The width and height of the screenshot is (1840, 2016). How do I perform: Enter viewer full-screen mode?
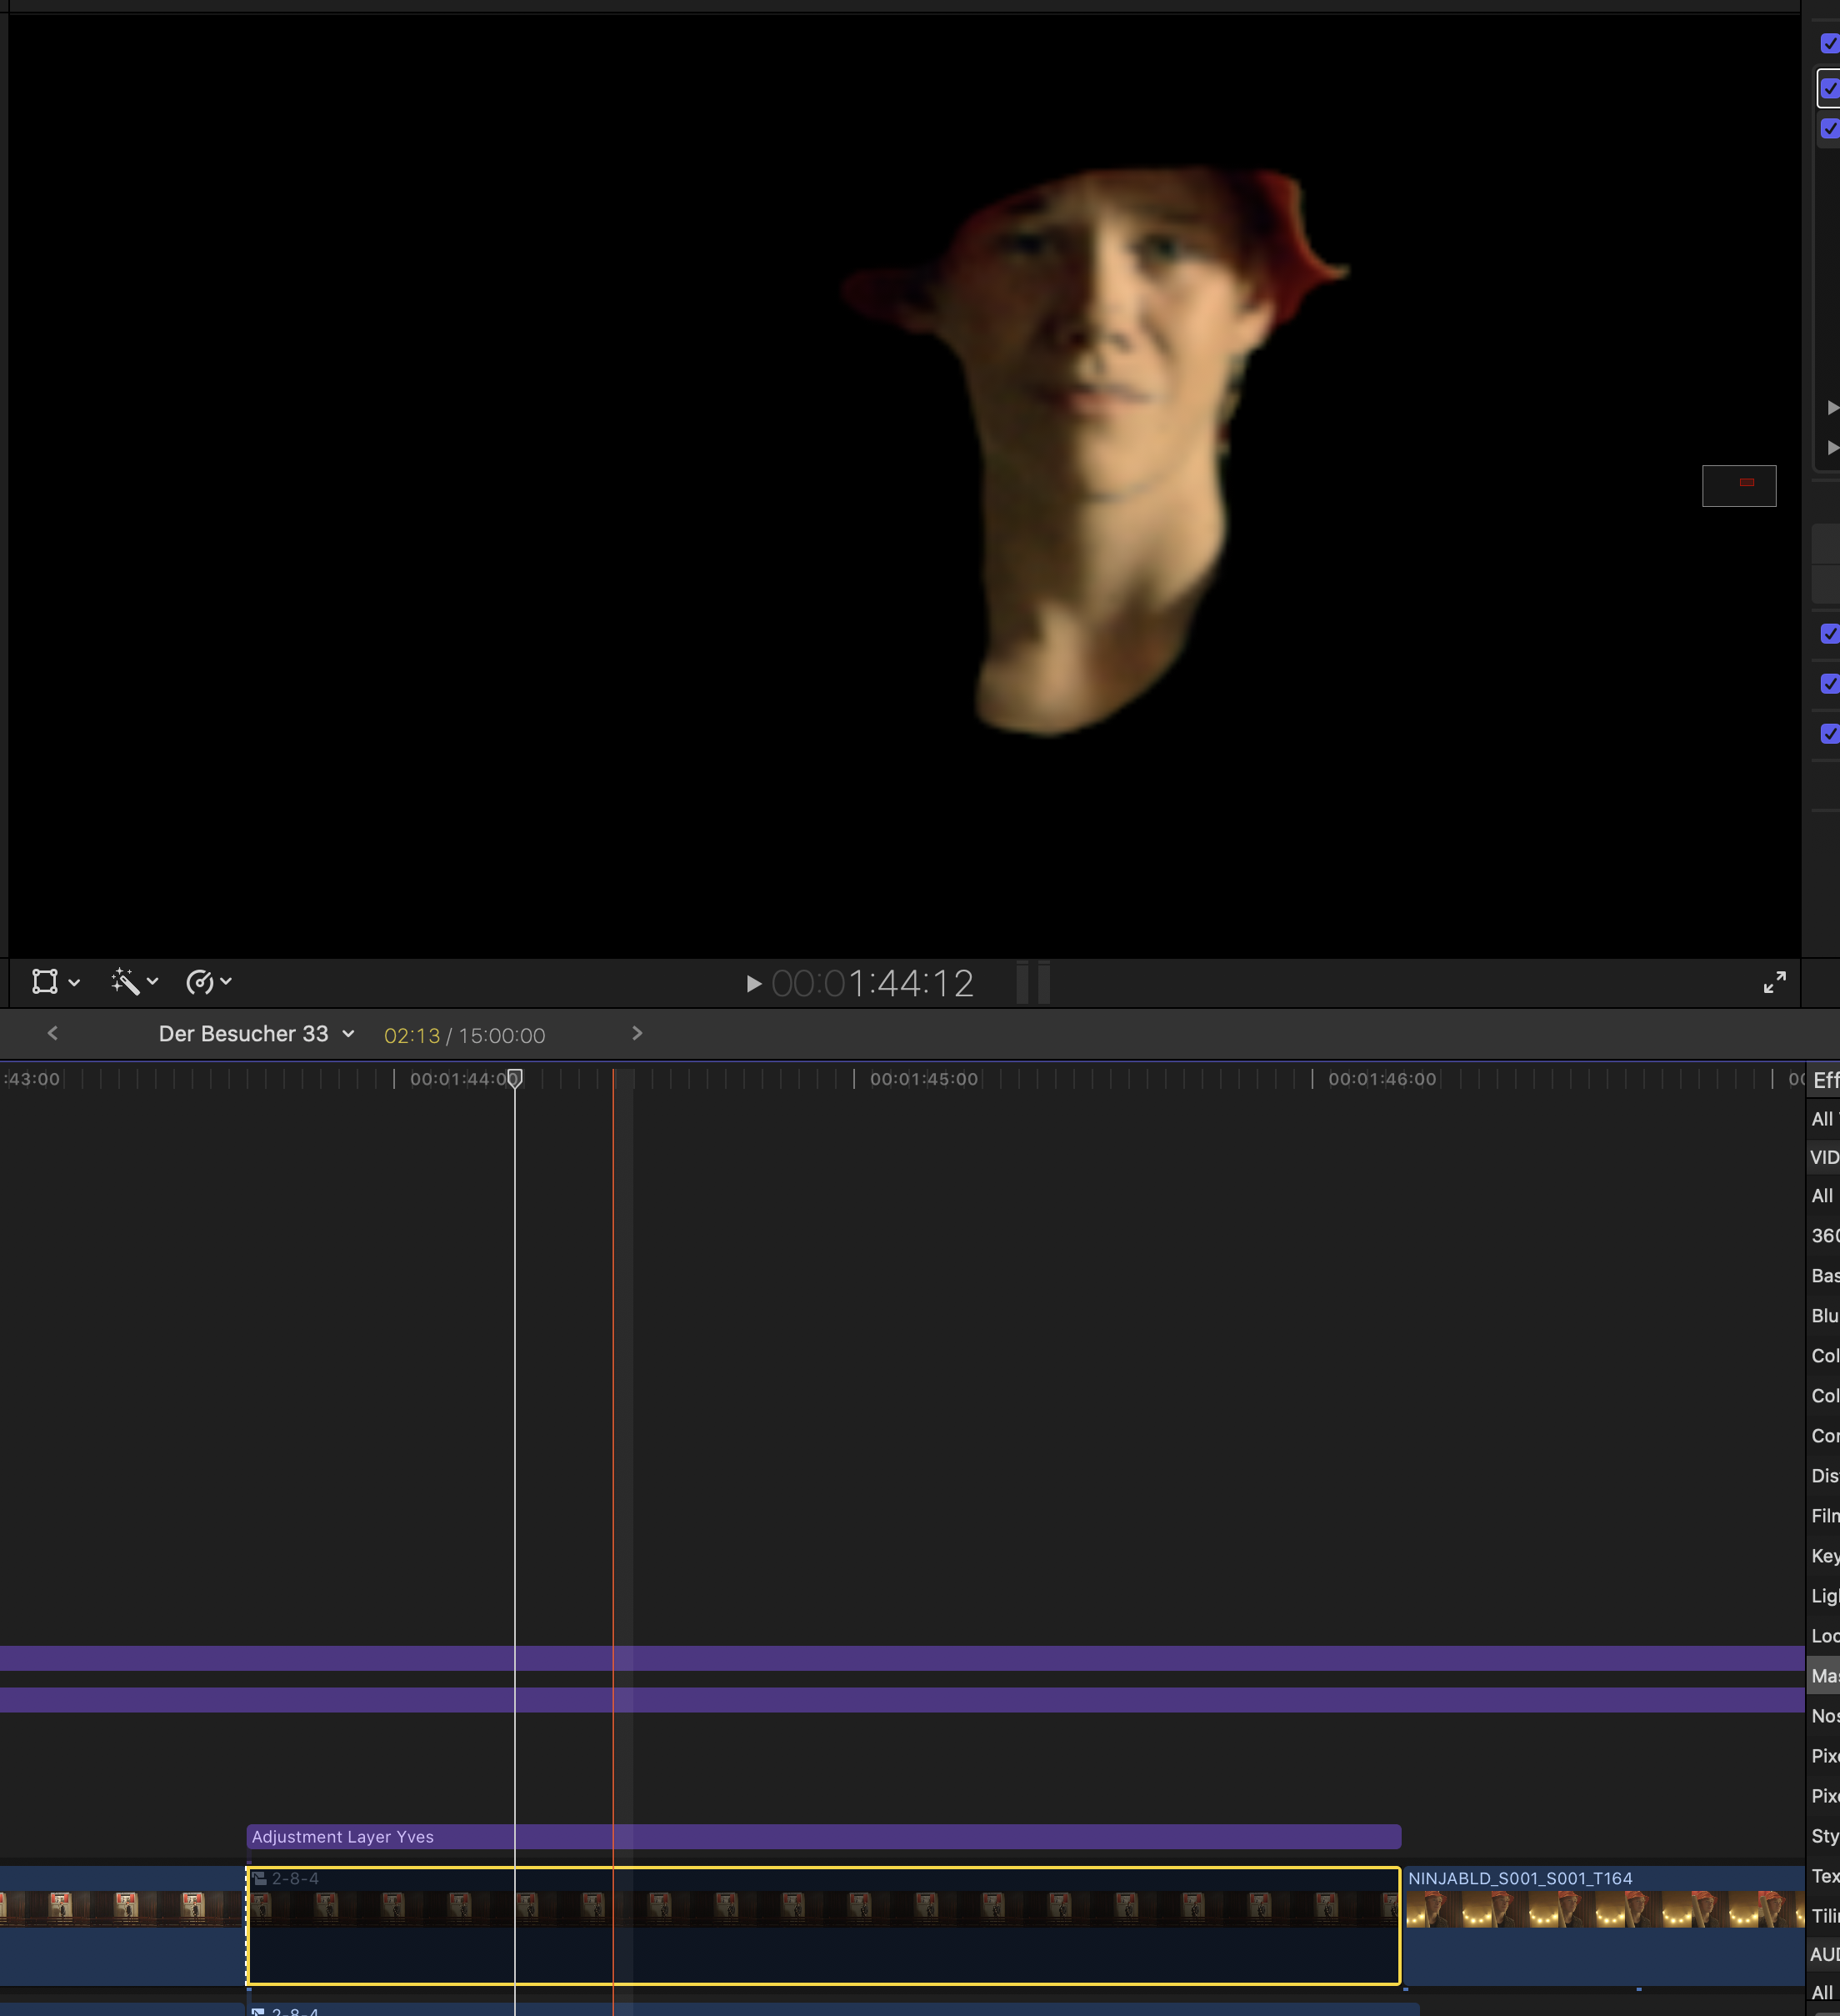(1774, 983)
